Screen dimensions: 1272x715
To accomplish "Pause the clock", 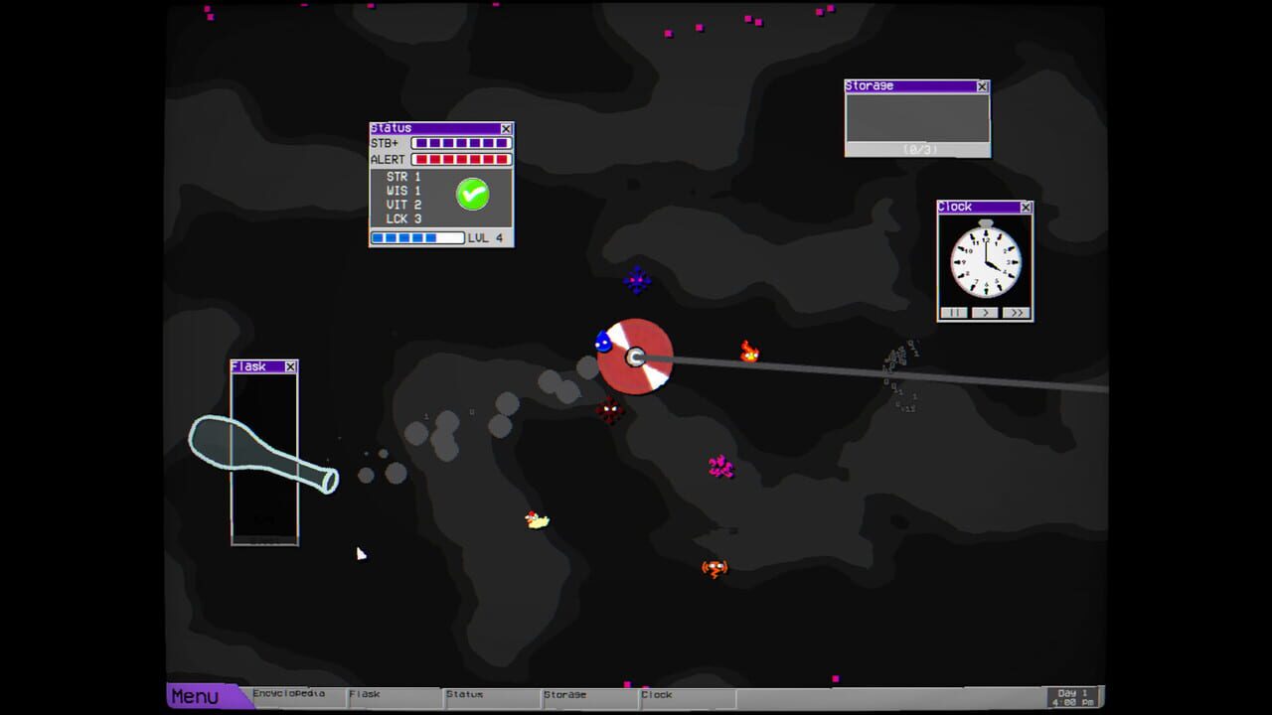I will click(x=954, y=312).
